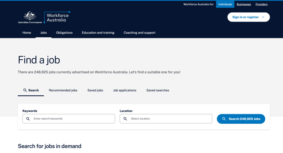Click Workforce Australia for: label
Screen dimensions: 283x153
pyautogui.click(x=198, y=4)
